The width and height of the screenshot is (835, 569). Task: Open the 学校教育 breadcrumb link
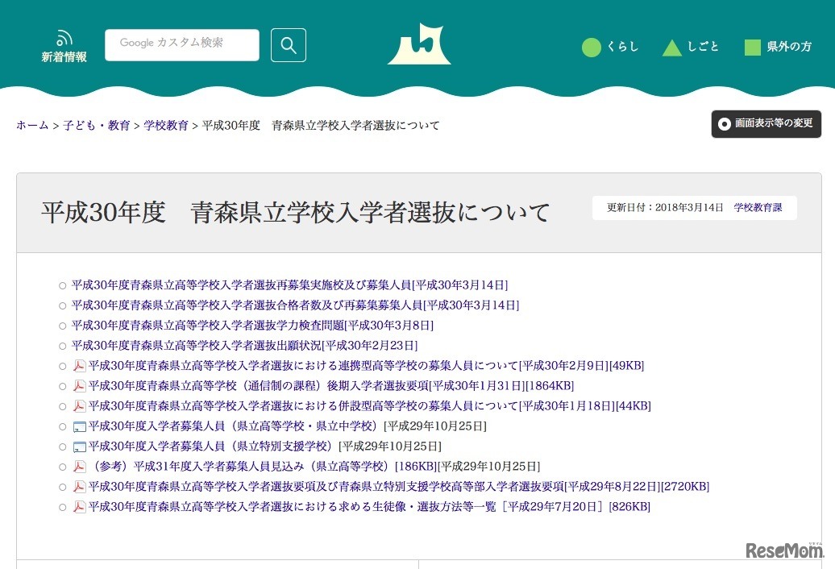[166, 125]
